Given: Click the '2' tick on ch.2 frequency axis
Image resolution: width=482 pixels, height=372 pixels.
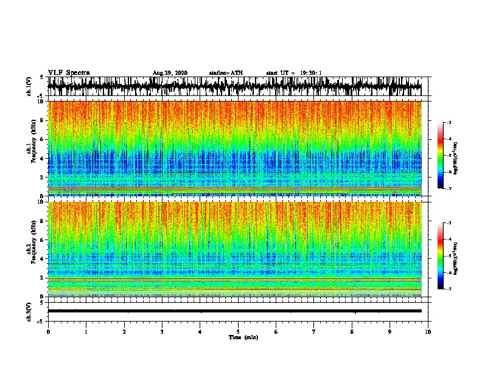Looking at the screenshot, I should click(43, 278).
